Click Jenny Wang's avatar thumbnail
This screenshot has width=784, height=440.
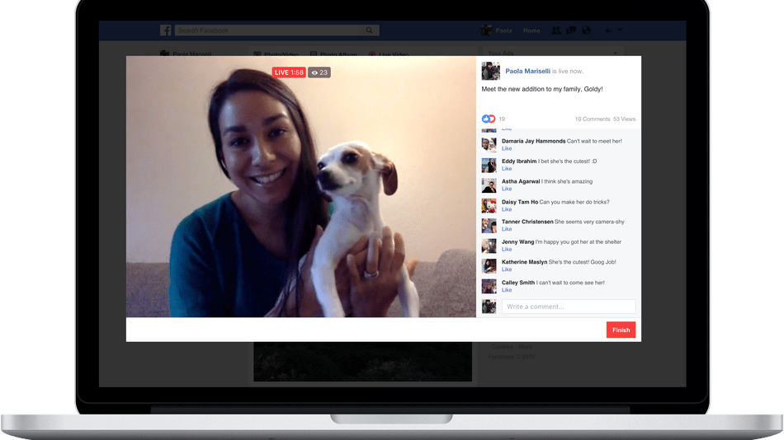point(489,246)
